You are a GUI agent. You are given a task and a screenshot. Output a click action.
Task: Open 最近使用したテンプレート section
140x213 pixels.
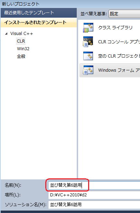click(39, 13)
